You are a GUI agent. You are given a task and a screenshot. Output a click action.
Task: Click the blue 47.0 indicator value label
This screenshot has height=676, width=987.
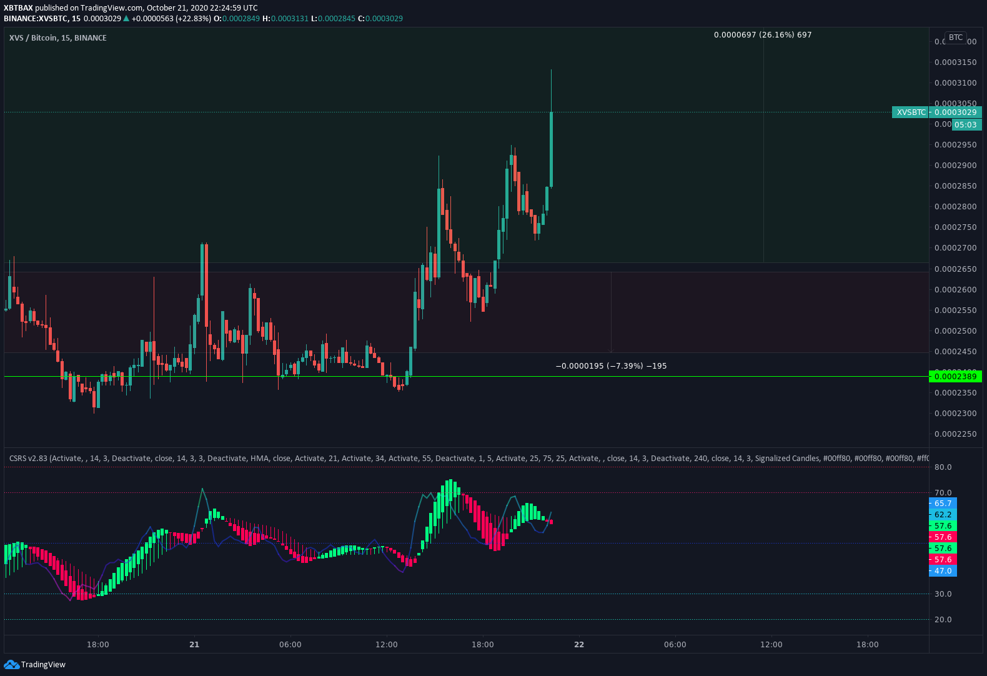[943, 571]
